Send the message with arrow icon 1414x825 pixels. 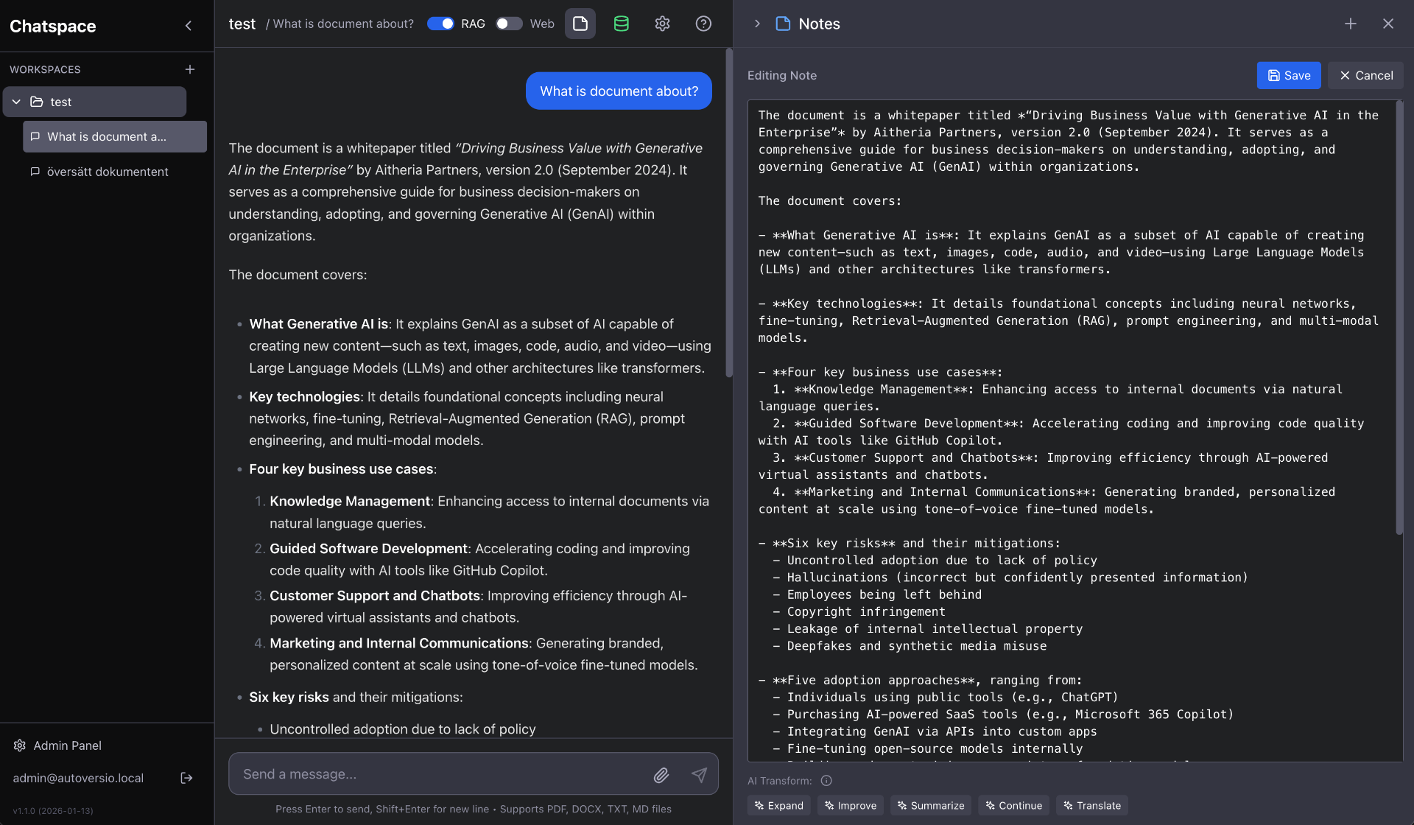[699, 774]
